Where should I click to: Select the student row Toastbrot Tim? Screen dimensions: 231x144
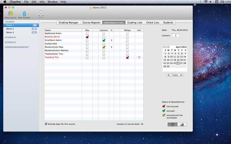94,57
